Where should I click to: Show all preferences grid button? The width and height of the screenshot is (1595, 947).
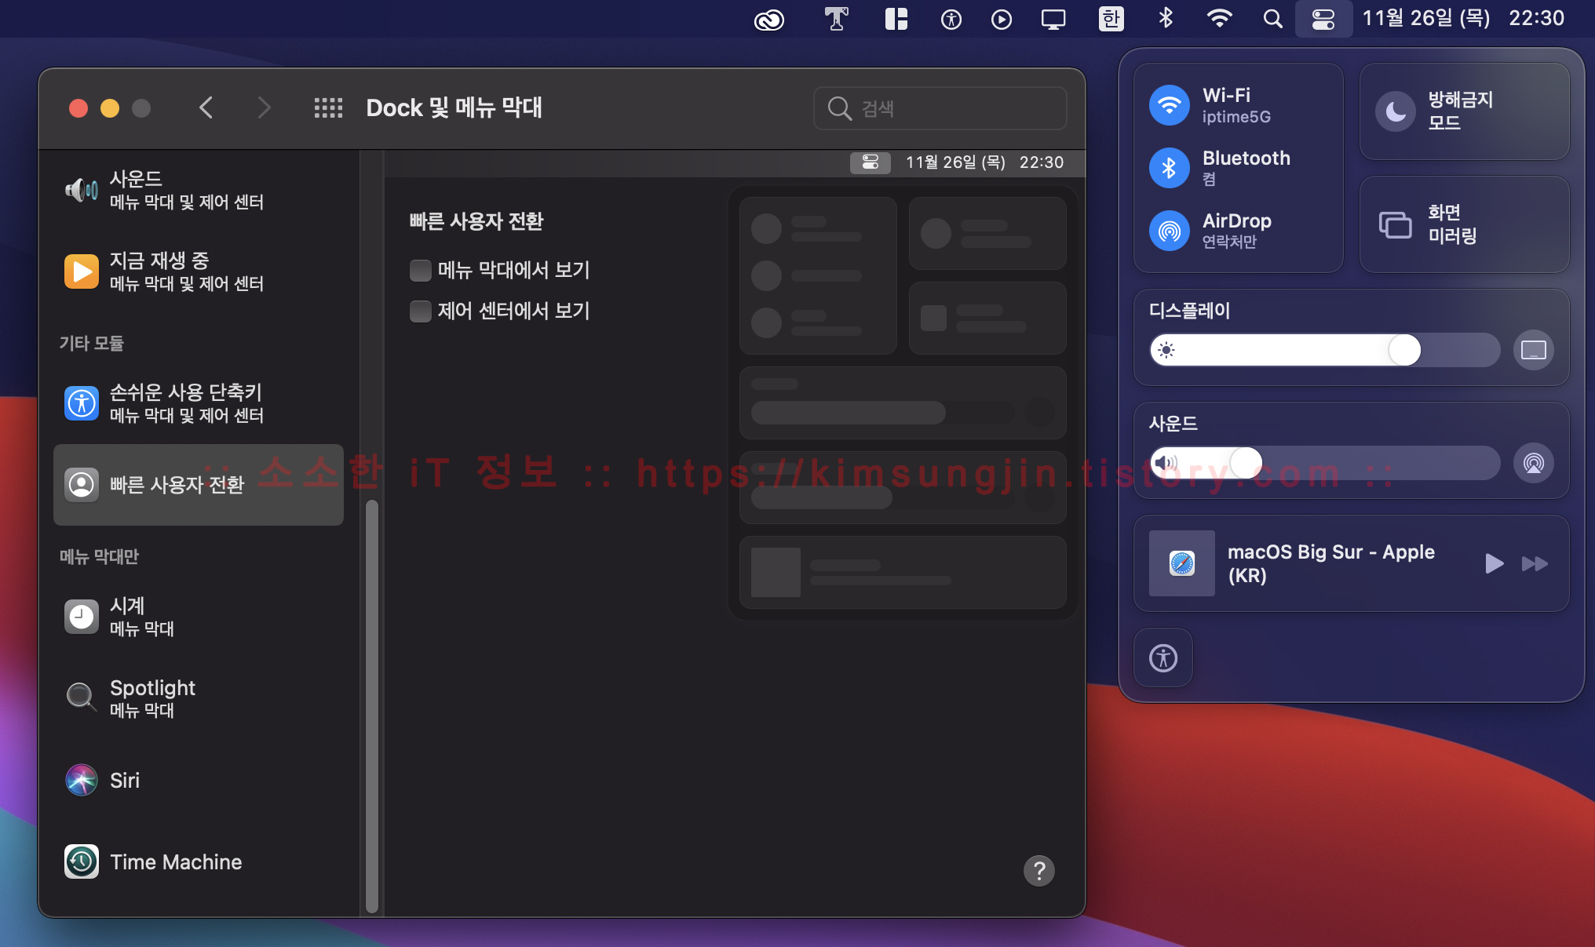tap(328, 108)
